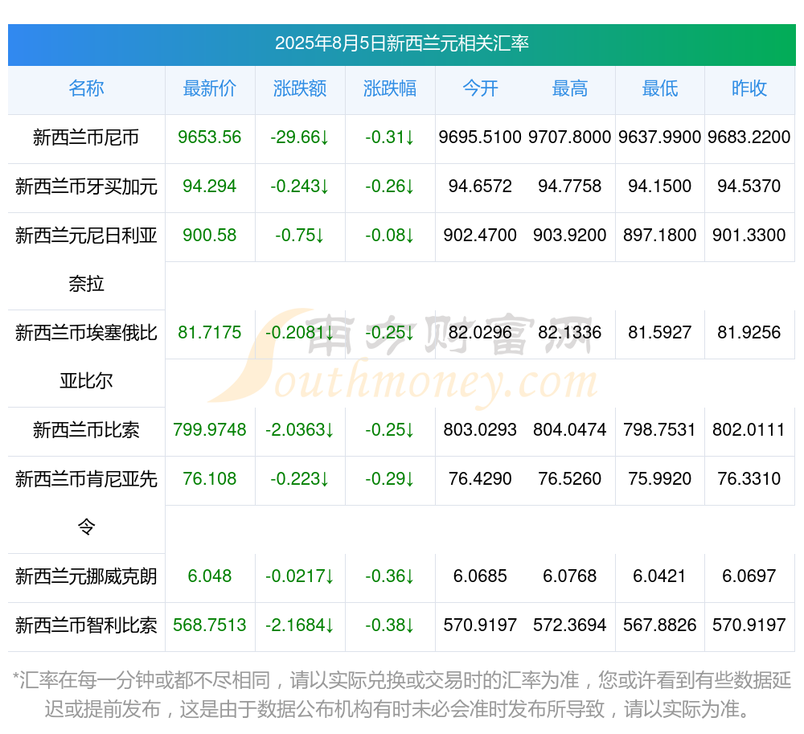Select the 最低 column header
This screenshot has height=734, width=804.
click(x=660, y=88)
